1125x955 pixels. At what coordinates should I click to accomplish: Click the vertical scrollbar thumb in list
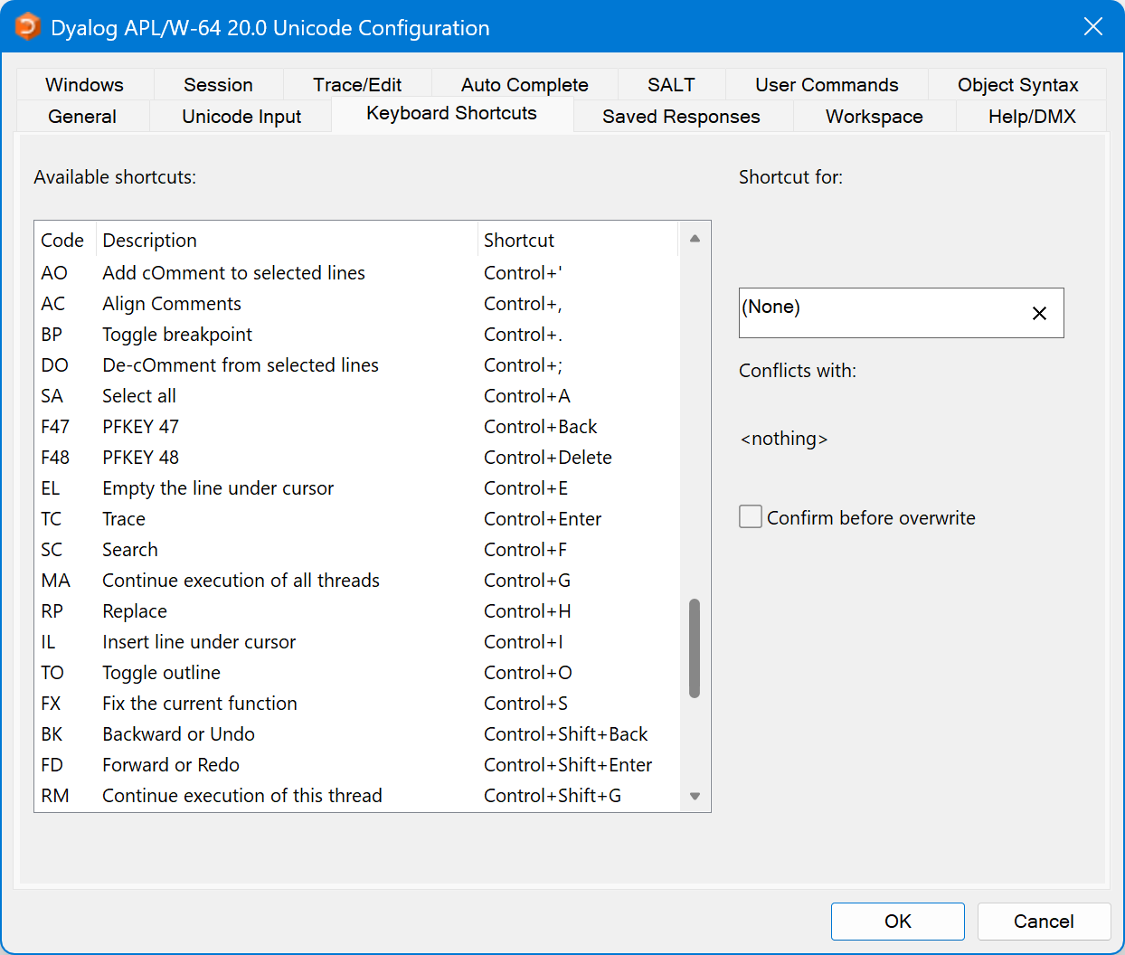[695, 648]
